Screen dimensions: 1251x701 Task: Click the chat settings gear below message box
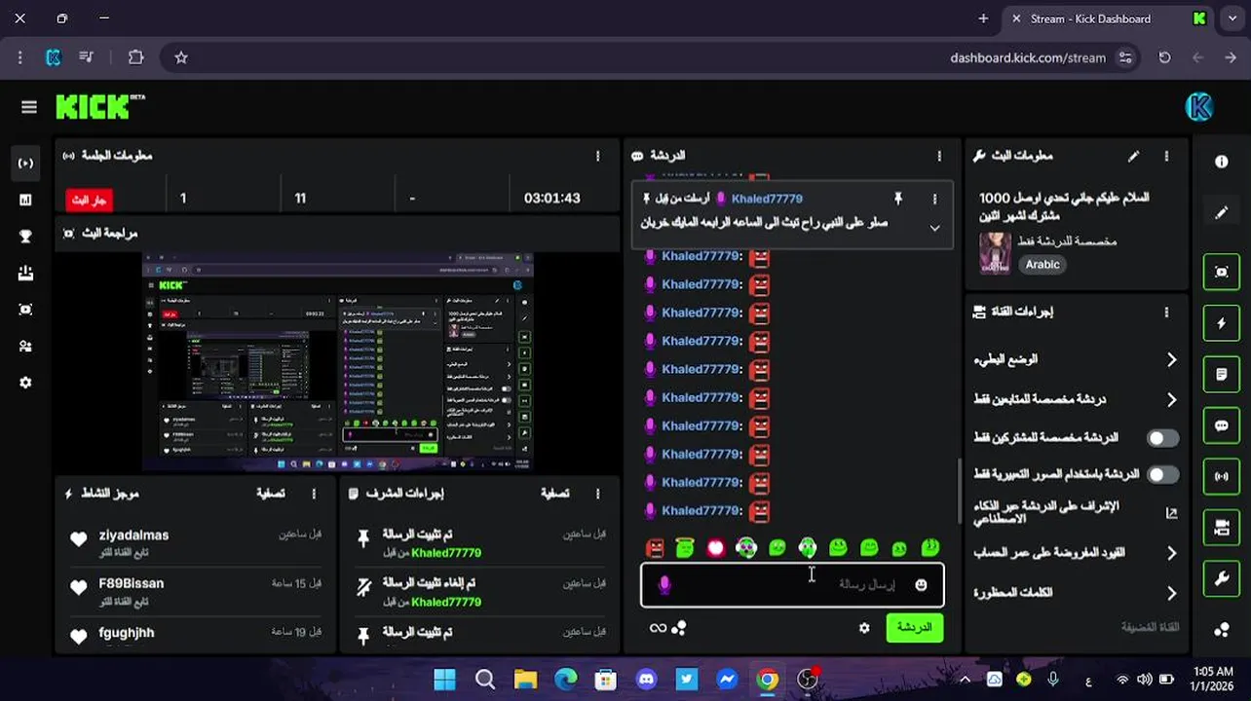coord(864,628)
